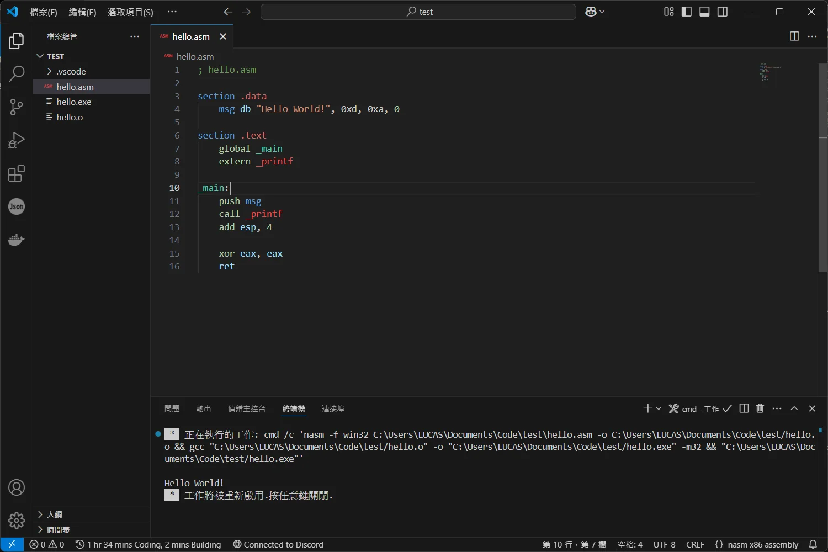Screen dimensions: 828x552
Task: Open the Extensions view
Action: click(x=17, y=174)
